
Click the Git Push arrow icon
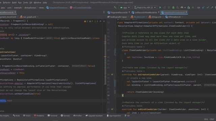pos(212,7)
